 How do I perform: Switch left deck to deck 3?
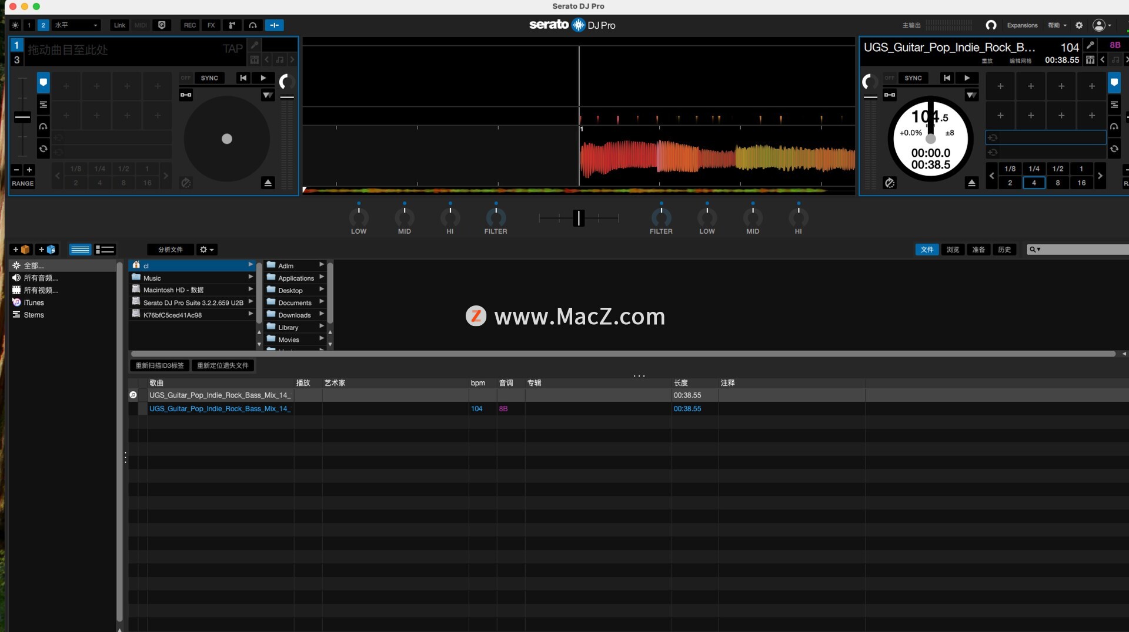(16, 60)
